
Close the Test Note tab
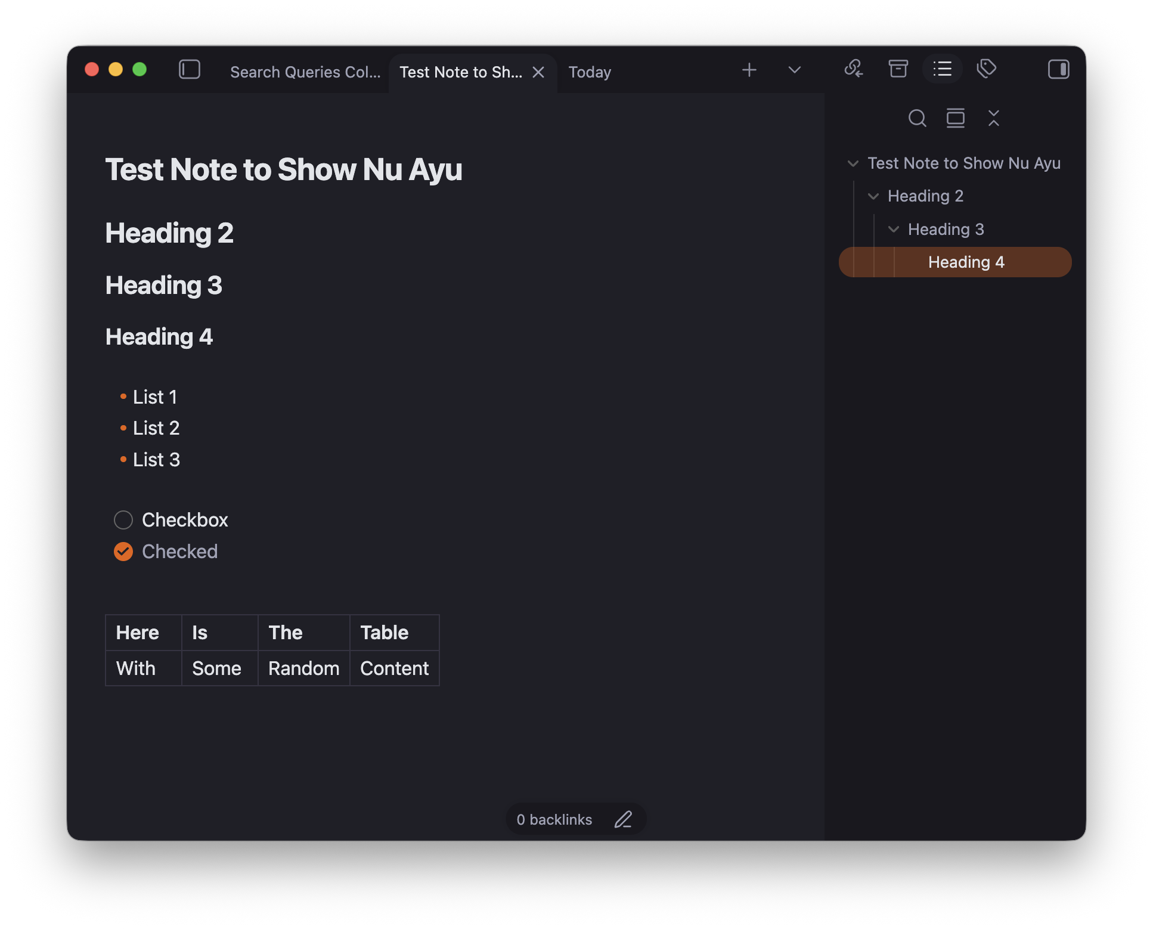[x=538, y=72]
